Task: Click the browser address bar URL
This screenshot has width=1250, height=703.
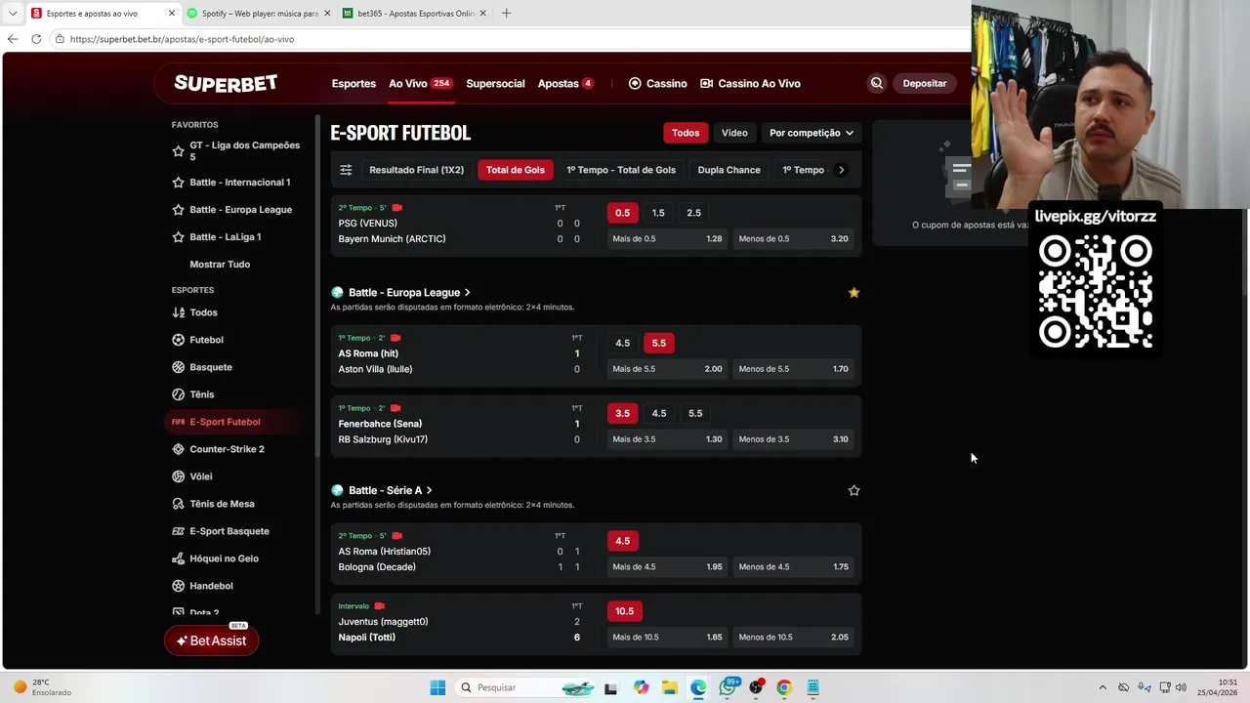Action: pos(182,39)
